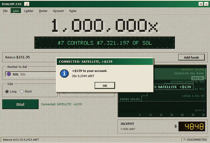Click the DISCONNECTED status indicator
Screen dimensions: 210x143
(195, 140)
